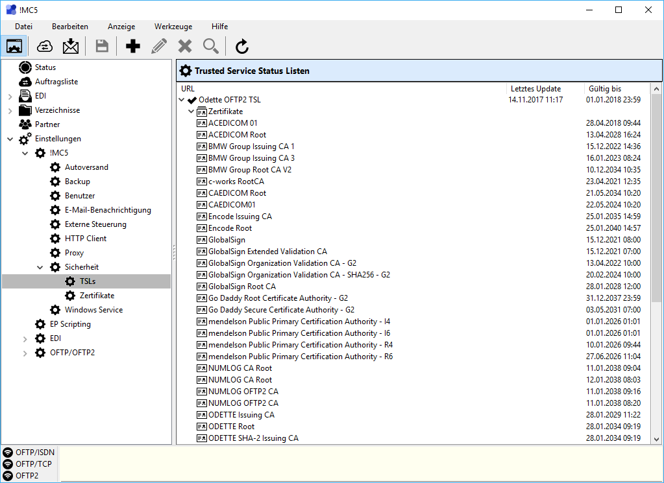Sort by Letztes Update column header

[x=545, y=88]
